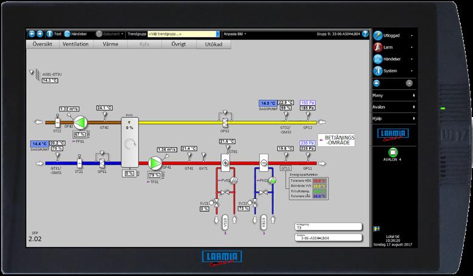Screen dimensions: 473x276
Task: Click the sidebar grey forward arrow
Action: pos(409,83)
